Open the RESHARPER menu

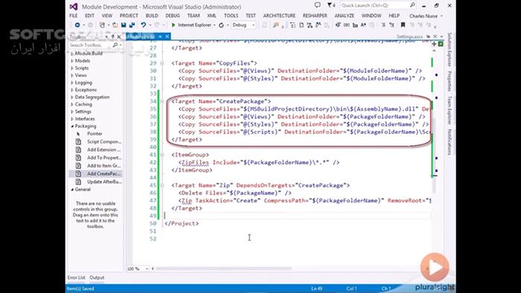[315, 16]
